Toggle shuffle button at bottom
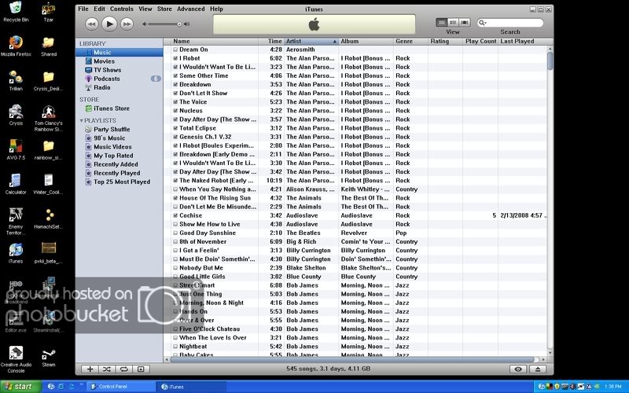 coord(107,369)
